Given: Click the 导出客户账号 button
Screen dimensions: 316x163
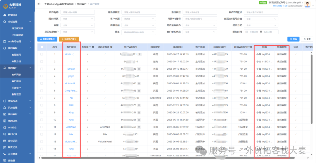Looking at the screenshot, I should [69, 39].
